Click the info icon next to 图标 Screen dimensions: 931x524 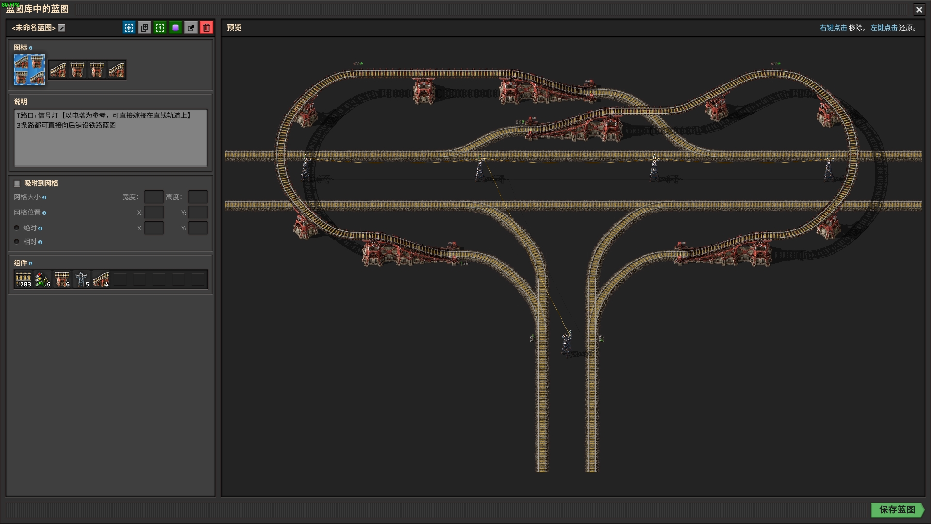(31, 48)
